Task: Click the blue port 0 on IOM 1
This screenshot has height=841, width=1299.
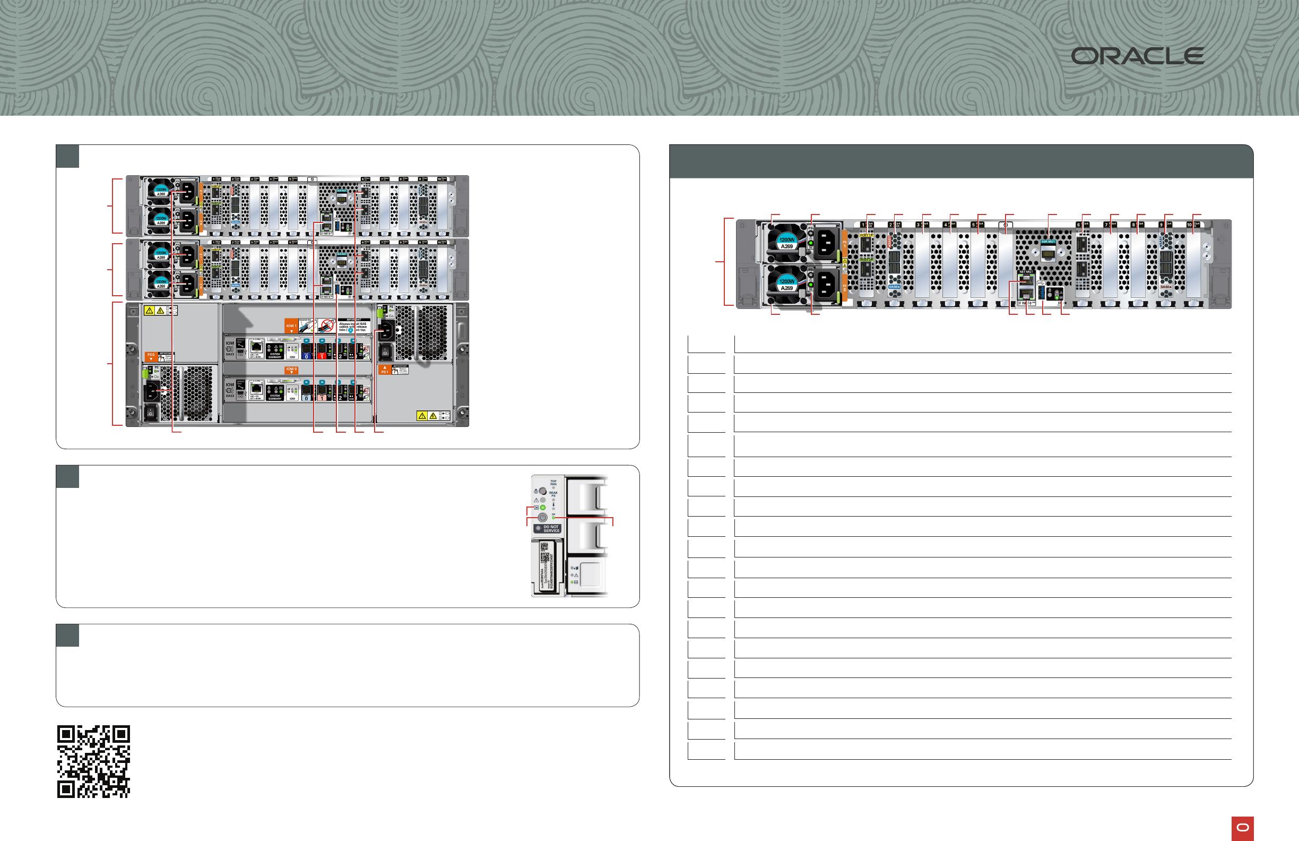Action: (307, 351)
